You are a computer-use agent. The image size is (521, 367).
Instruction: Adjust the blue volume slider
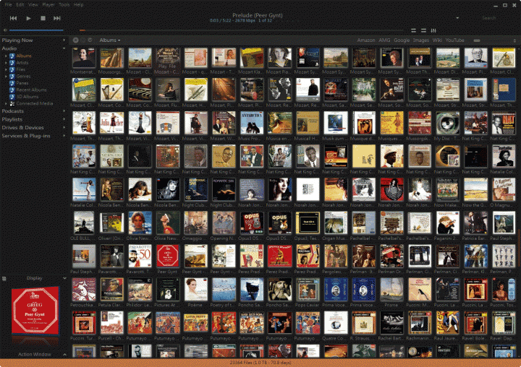pos(36,30)
